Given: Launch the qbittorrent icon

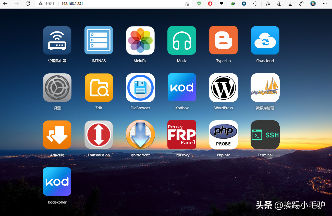Looking at the screenshot, I should point(140,134).
